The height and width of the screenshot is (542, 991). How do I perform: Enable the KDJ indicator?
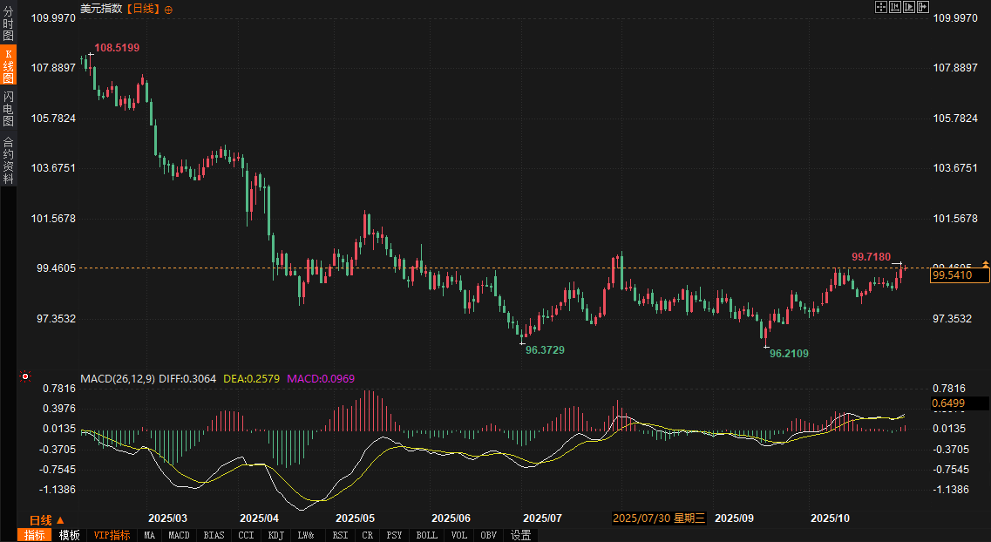click(x=276, y=535)
